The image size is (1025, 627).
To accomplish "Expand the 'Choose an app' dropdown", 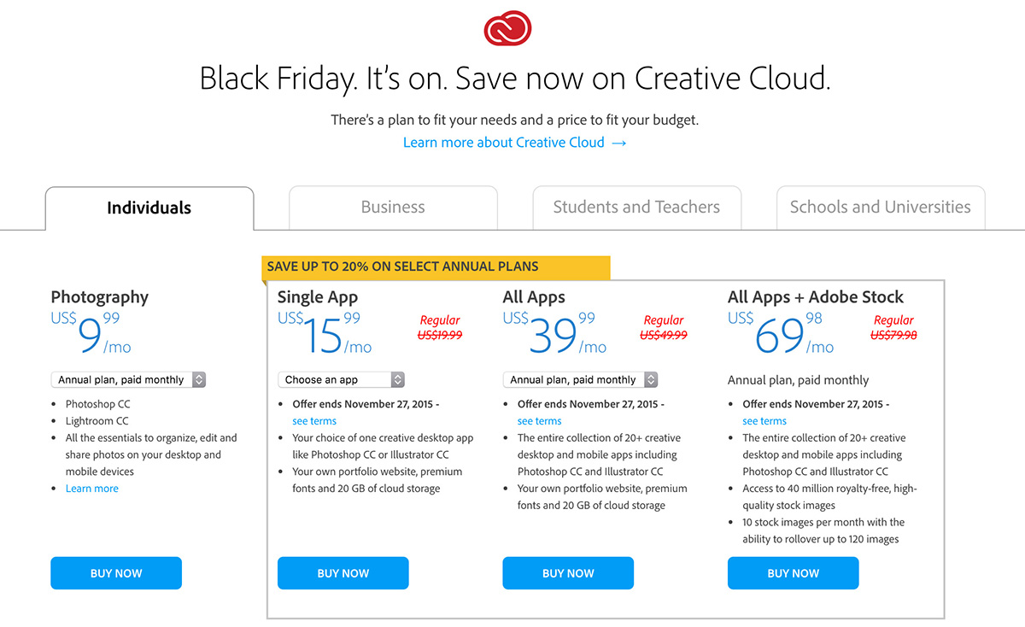I will (x=341, y=379).
